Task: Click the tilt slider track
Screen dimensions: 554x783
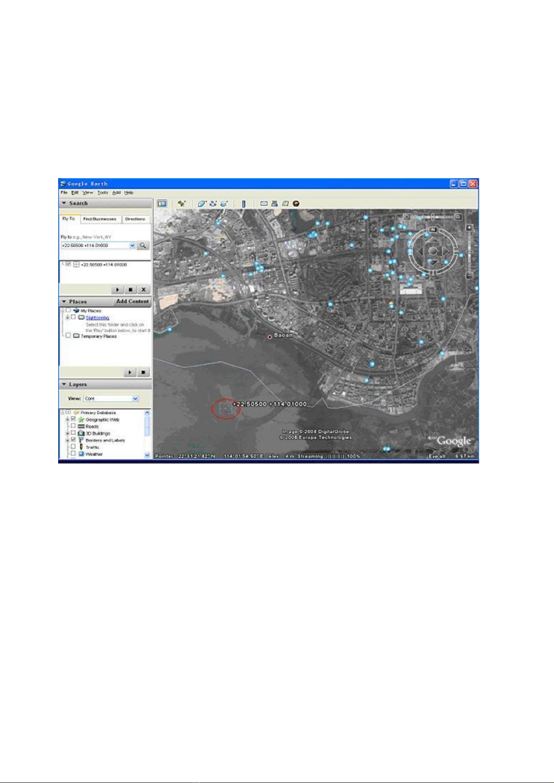Action: click(433, 217)
